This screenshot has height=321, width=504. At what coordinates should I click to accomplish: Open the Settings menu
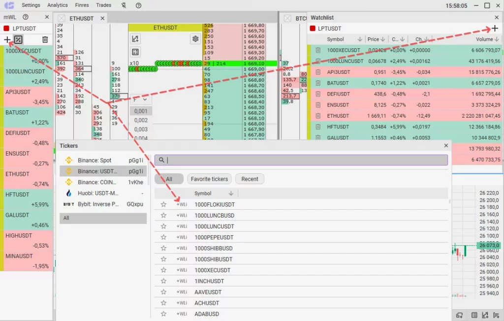[x=31, y=5]
